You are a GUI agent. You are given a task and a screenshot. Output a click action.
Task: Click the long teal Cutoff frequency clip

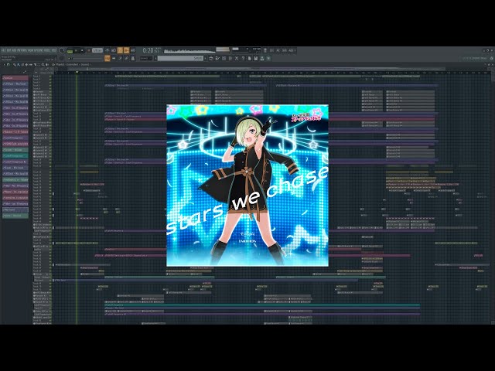point(262,305)
